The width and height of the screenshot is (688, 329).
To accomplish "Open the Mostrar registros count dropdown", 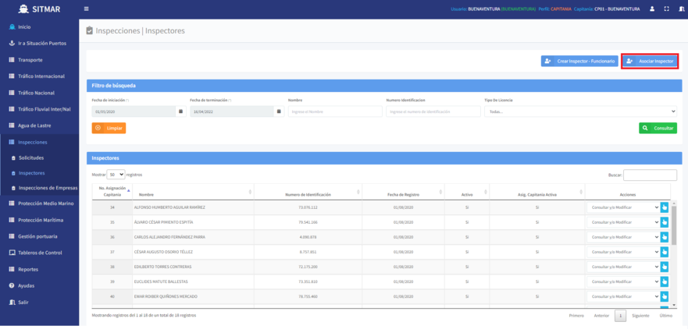I will point(116,175).
